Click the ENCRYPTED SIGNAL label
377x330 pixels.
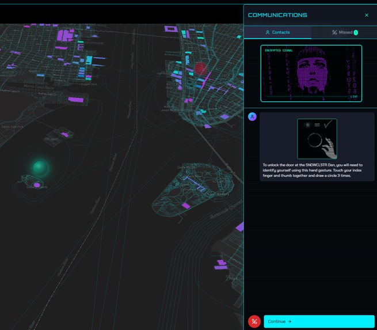click(x=279, y=51)
